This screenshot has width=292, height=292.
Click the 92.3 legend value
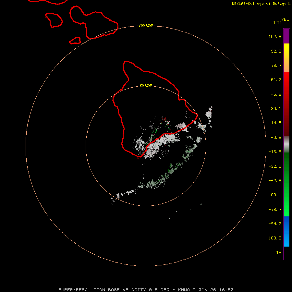[276, 51]
